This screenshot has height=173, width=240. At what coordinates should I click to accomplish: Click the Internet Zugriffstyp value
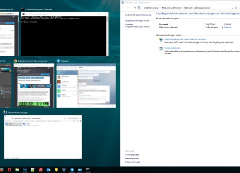pos(228,24)
